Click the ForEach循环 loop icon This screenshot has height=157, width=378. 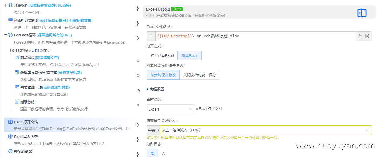click(11, 35)
